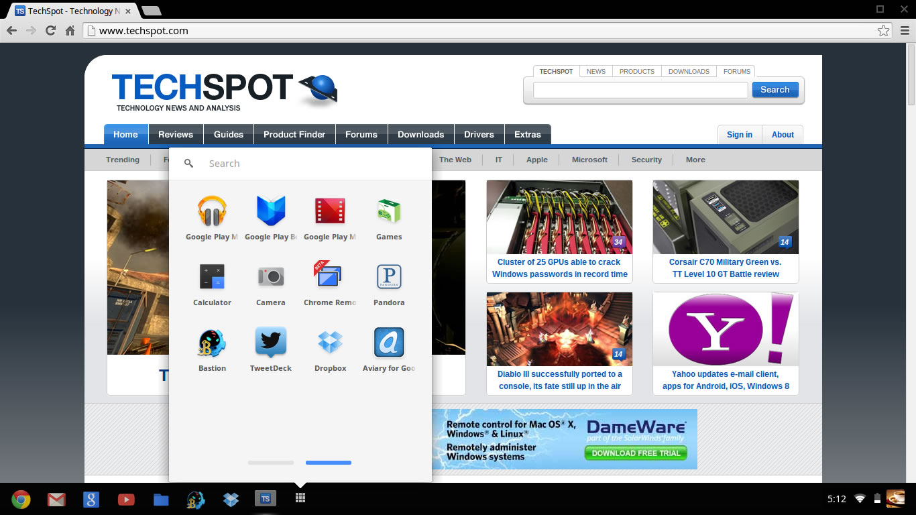Open the Drivers navigation tab
Viewport: 916px width, 515px height.
[x=479, y=134]
